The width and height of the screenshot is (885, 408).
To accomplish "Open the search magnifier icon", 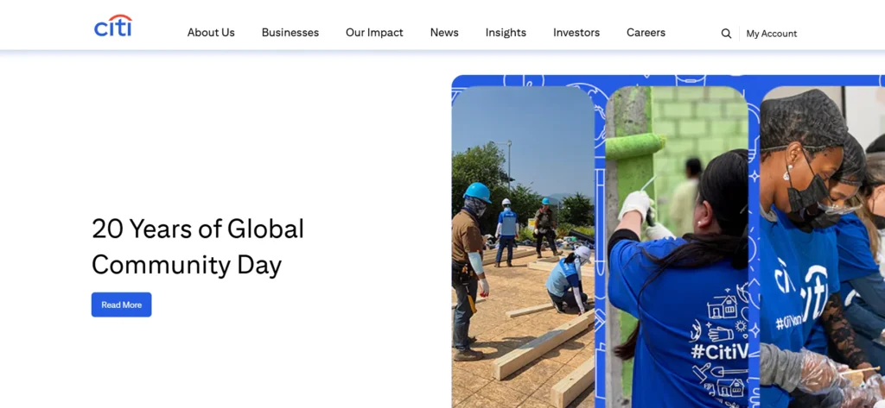I will [726, 34].
